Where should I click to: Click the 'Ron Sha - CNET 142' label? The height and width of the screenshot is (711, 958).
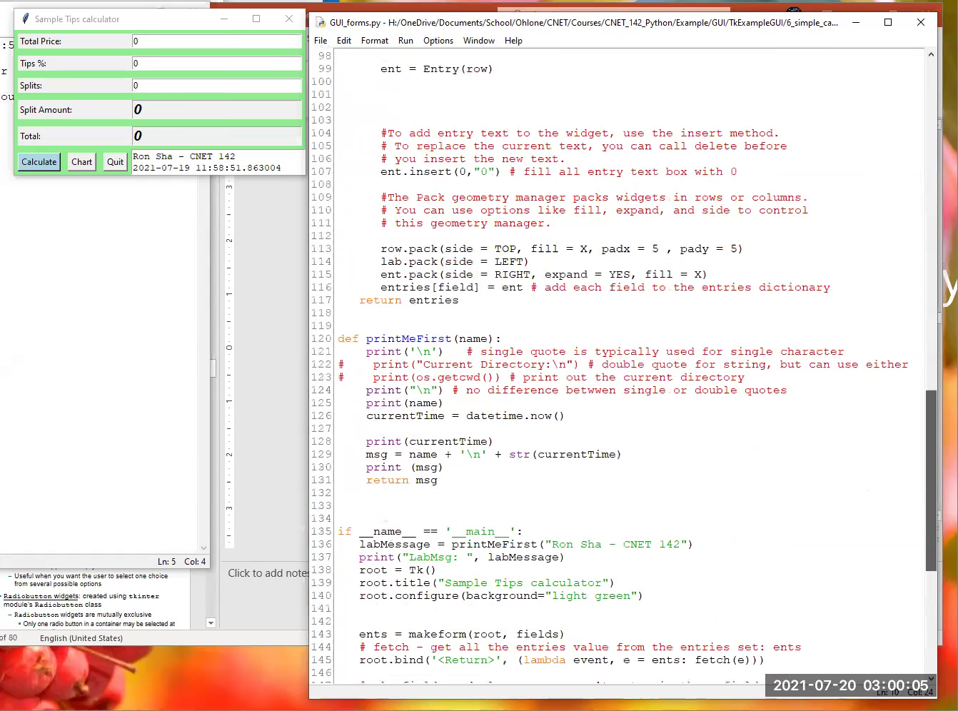tap(183, 156)
